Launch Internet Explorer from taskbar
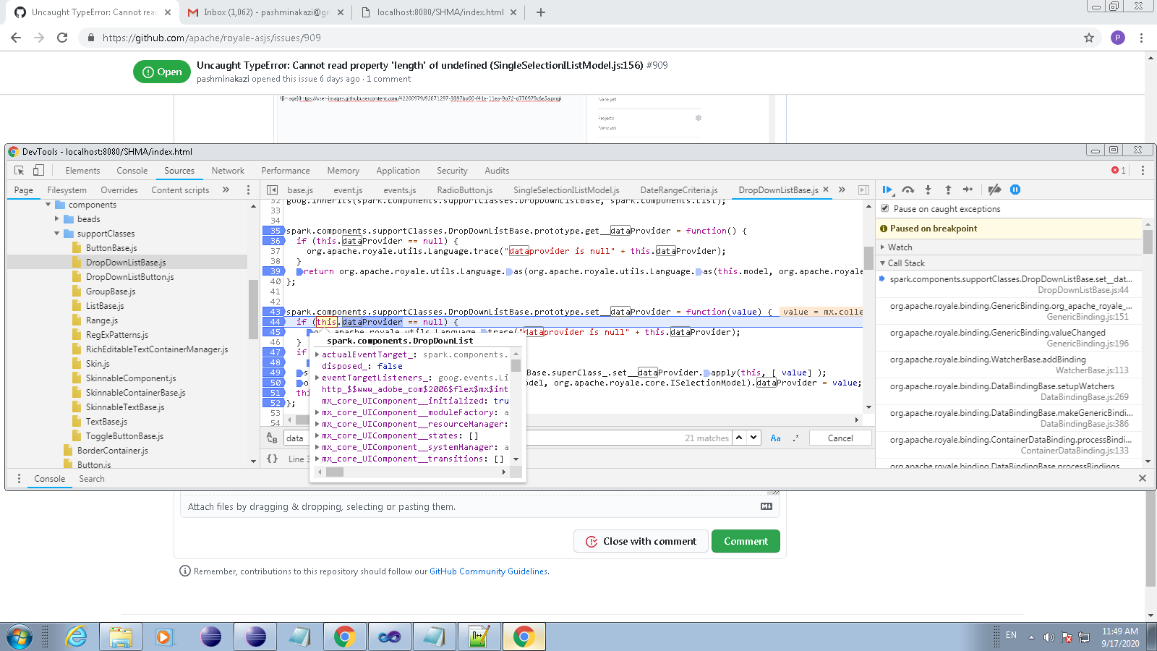Image resolution: width=1157 pixels, height=651 pixels. click(x=76, y=637)
